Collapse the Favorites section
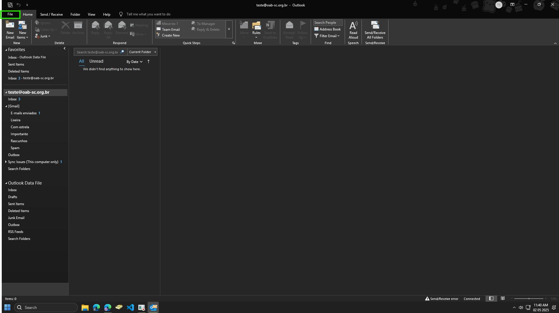This screenshot has height=313, width=559. (x=6, y=50)
